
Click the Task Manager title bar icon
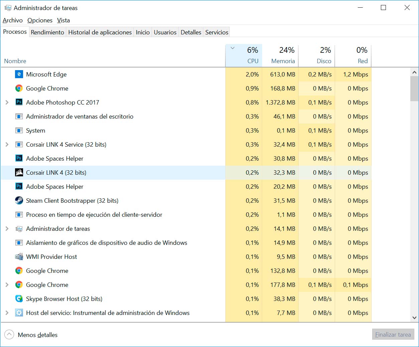pos(8,8)
